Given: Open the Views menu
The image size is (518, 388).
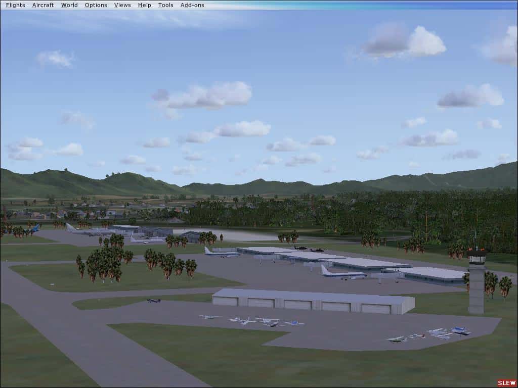Looking at the screenshot, I should pyautogui.click(x=122, y=5).
